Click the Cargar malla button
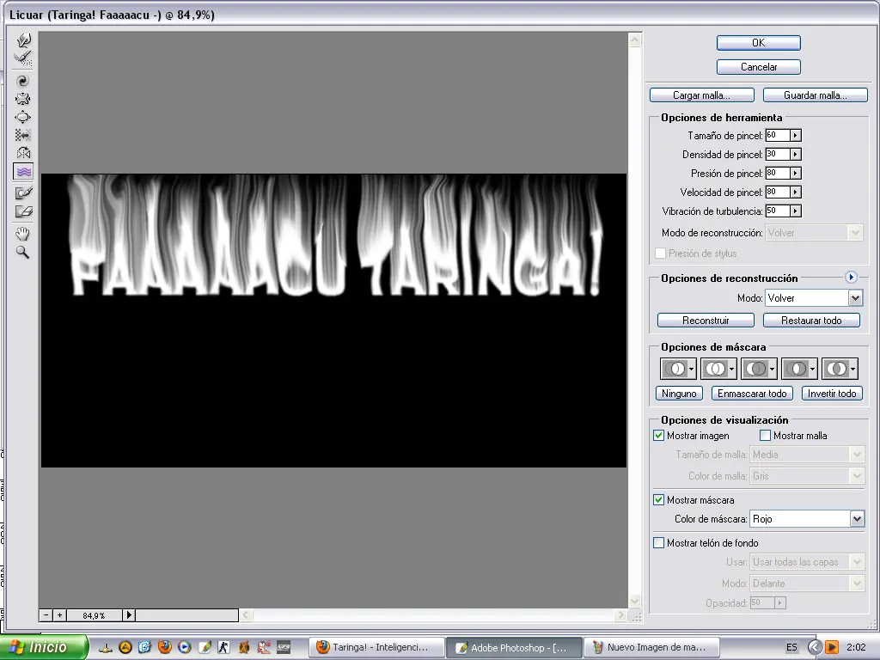The image size is (880, 660). [701, 95]
